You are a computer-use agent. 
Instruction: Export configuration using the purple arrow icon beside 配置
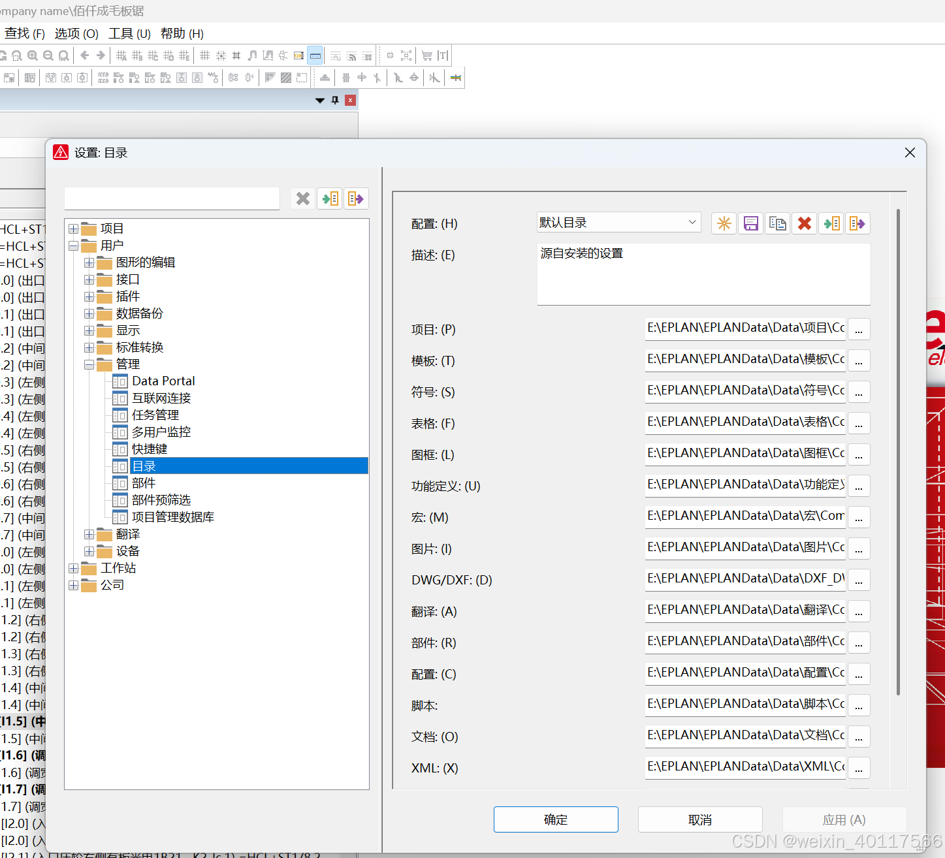(x=857, y=223)
